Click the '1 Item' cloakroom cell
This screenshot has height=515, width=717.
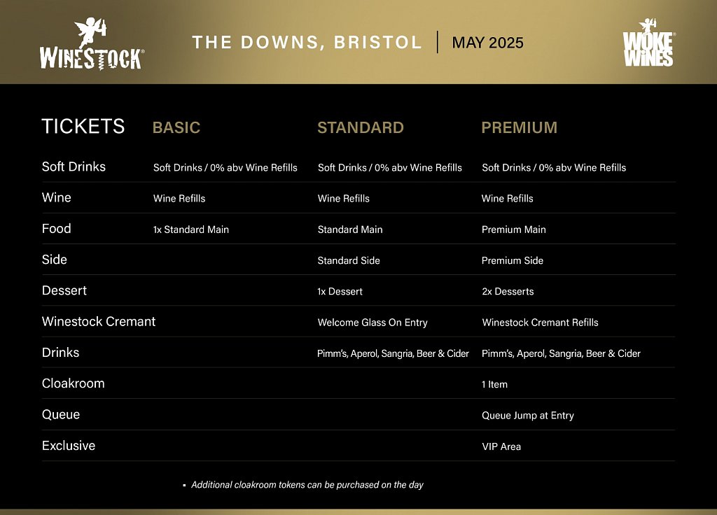(494, 384)
